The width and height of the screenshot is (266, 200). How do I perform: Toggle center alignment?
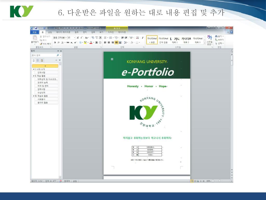pyautogui.click(x=109, y=42)
